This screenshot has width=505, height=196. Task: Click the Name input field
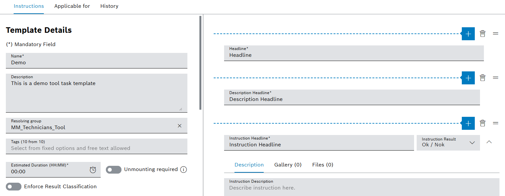coord(96,62)
